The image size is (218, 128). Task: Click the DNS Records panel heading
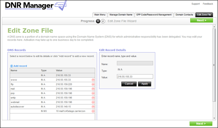(x=17, y=50)
